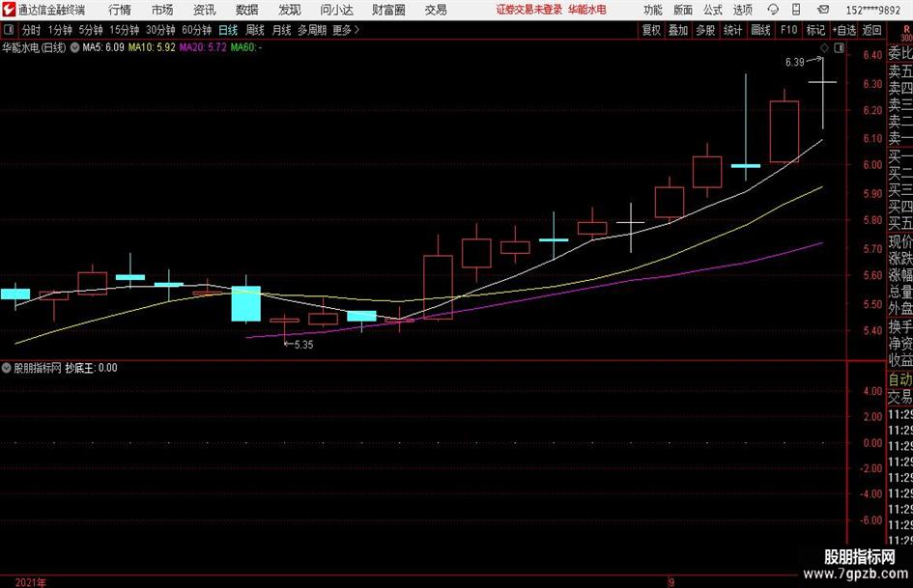Open the 选项 menu

click(742, 10)
